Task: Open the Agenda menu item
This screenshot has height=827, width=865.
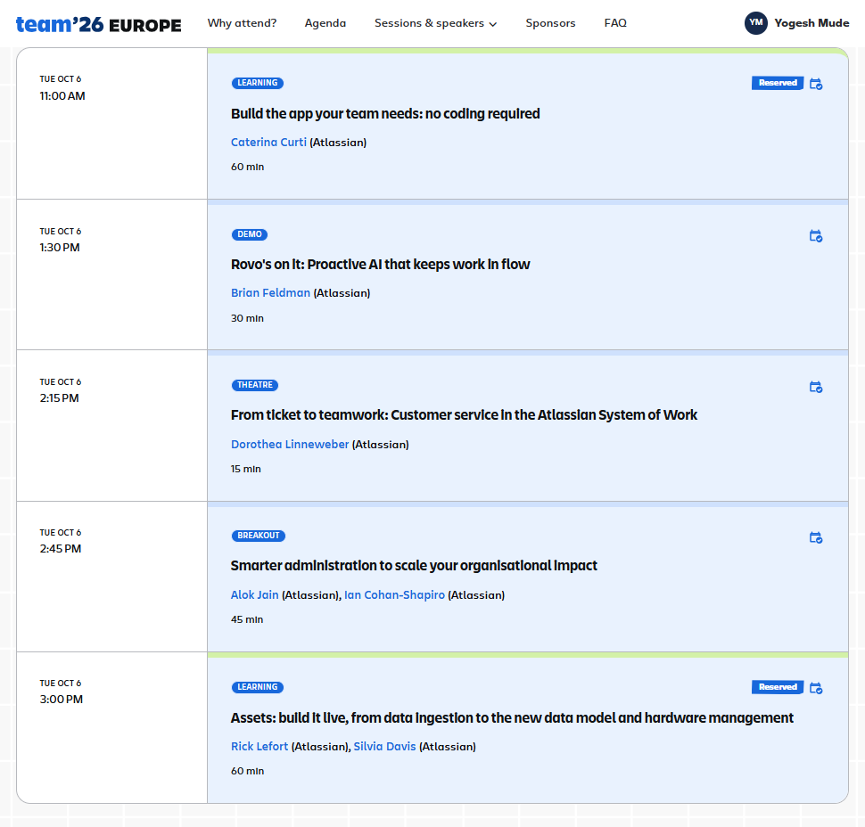Action: [325, 23]
